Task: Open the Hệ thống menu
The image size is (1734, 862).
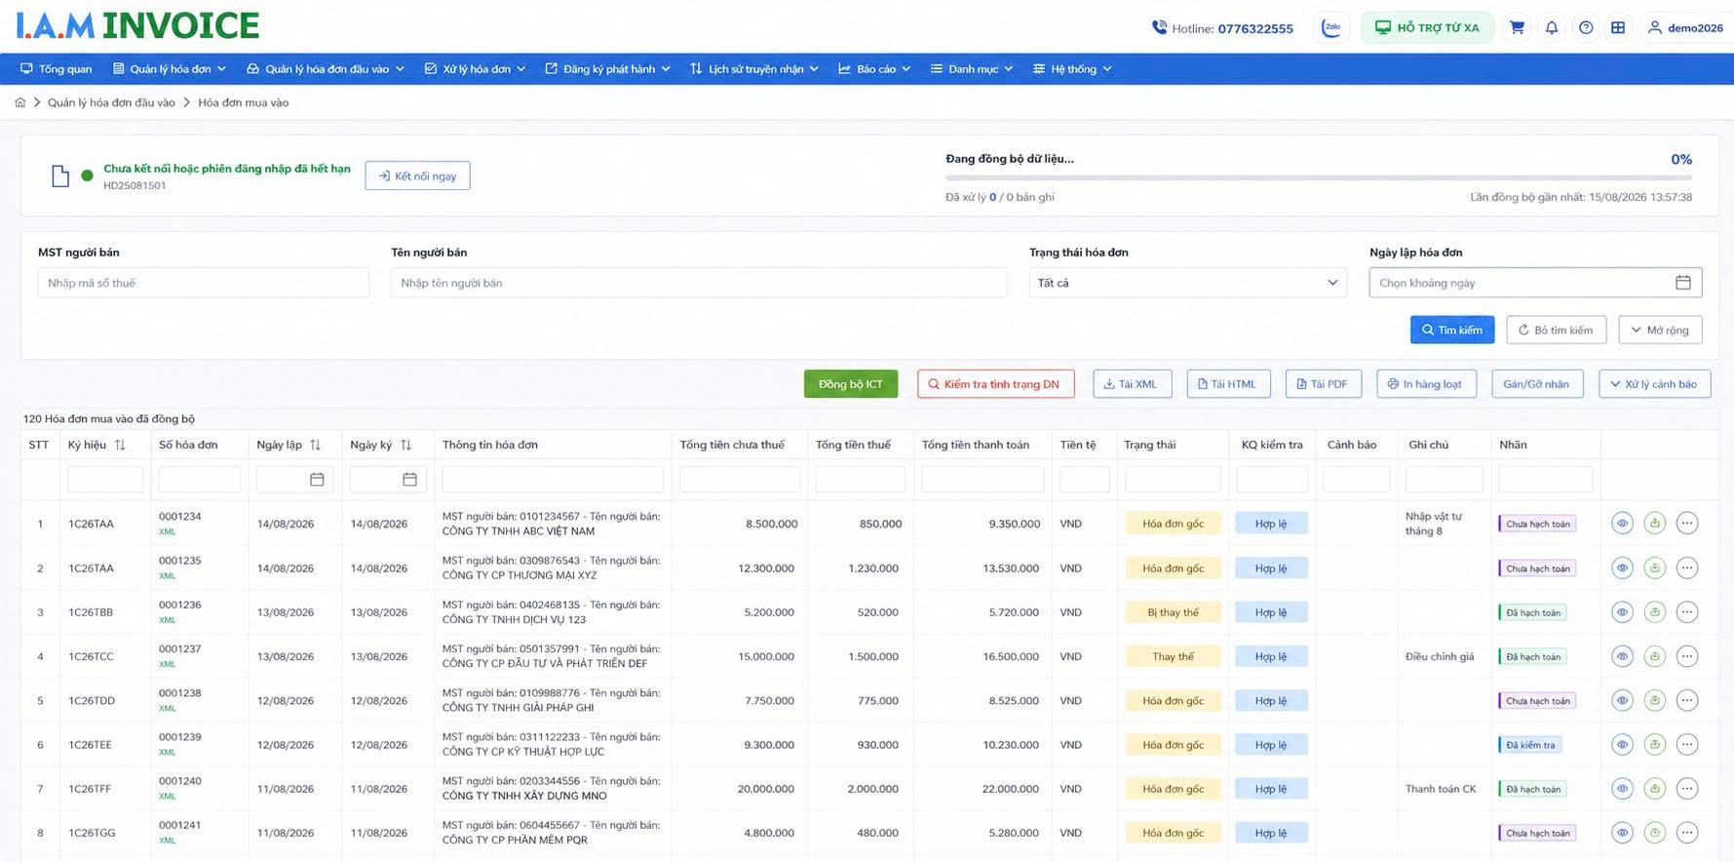Action: point(1072,69)
